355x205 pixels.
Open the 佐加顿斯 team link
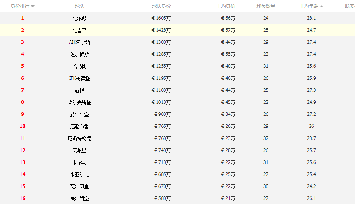(x=79, y=54)
